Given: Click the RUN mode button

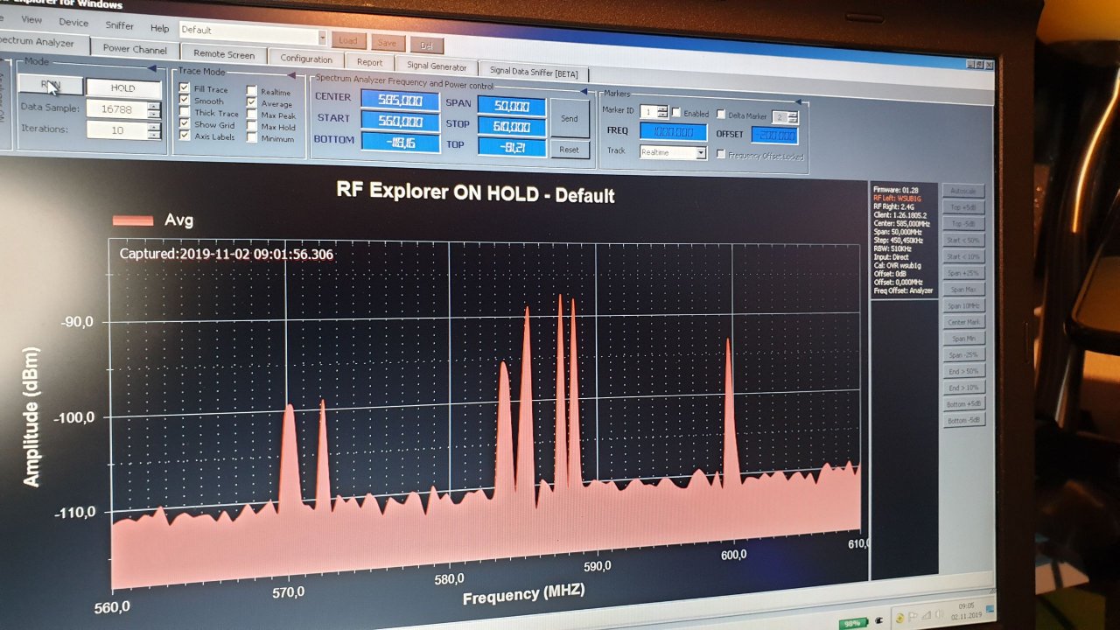Looking at the screenshot, I should point(51,86).
